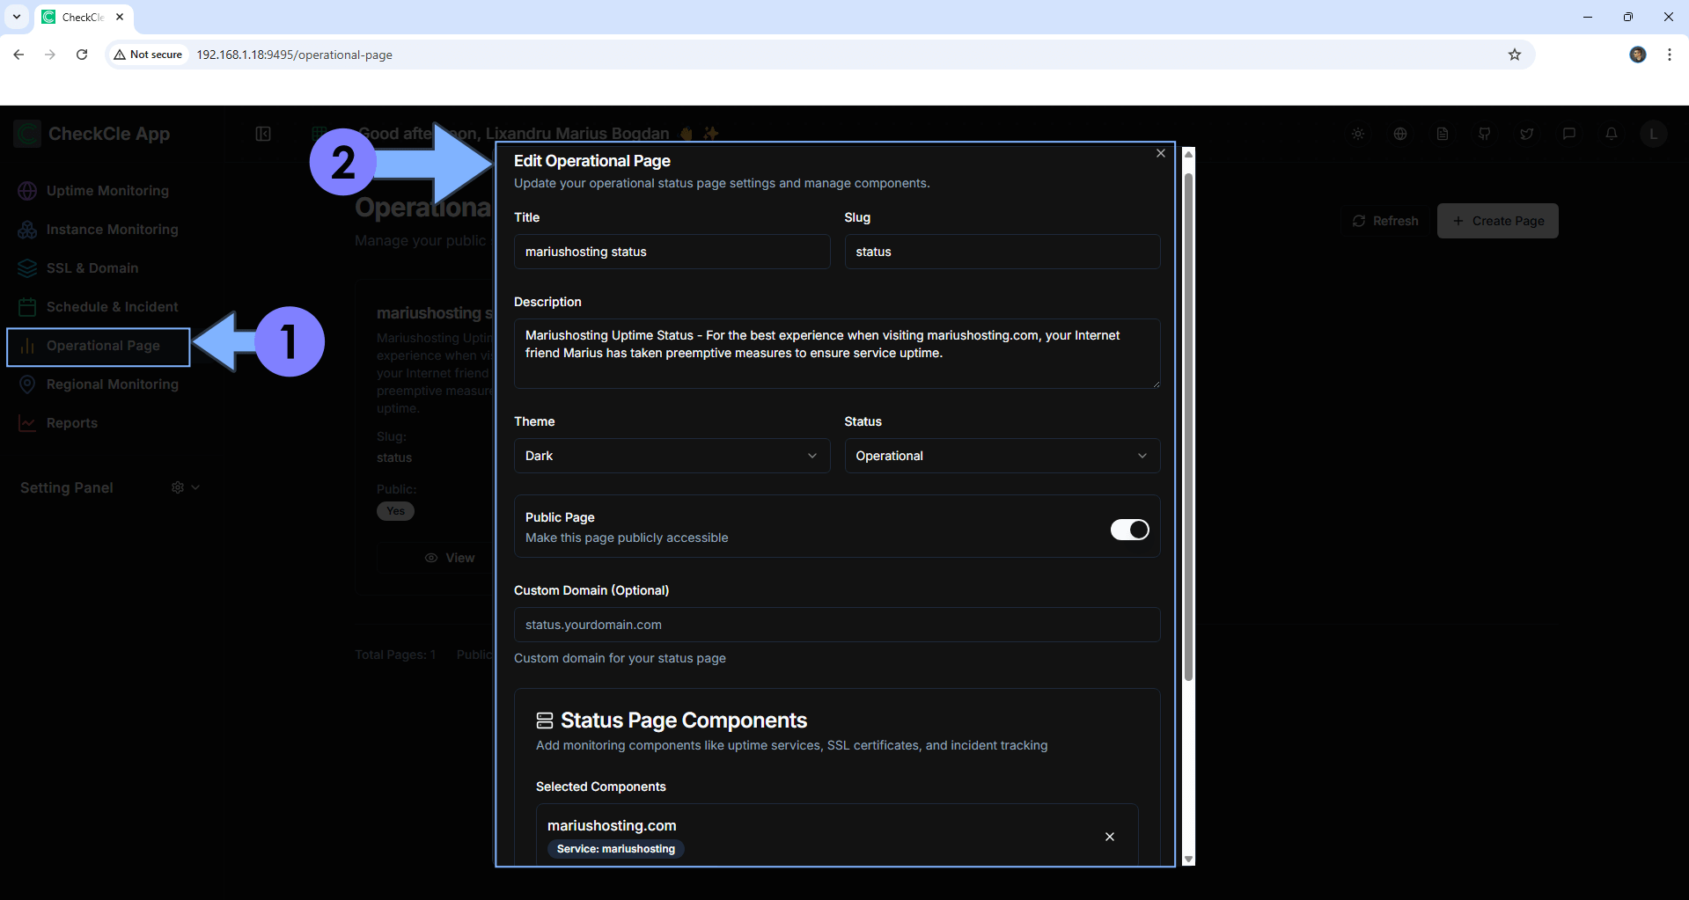Click the Yes public badge
The width and height of the screenshot is (1689, 900).
396,511
